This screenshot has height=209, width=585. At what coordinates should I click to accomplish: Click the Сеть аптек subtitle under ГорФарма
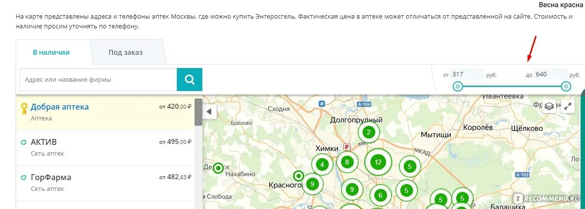[x=48, y=188]
